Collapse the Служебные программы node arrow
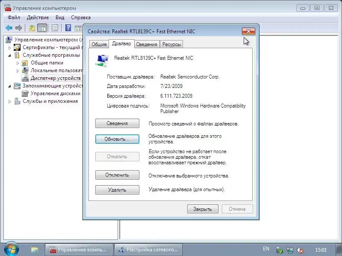Image resolution: width=342 pixels, height=256 pixels. (x=9, y=55)
